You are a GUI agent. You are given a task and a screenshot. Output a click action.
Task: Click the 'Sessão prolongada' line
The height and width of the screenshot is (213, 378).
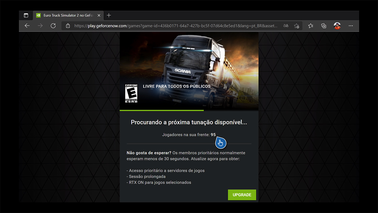pyautogui.click(x=146, y=177)
